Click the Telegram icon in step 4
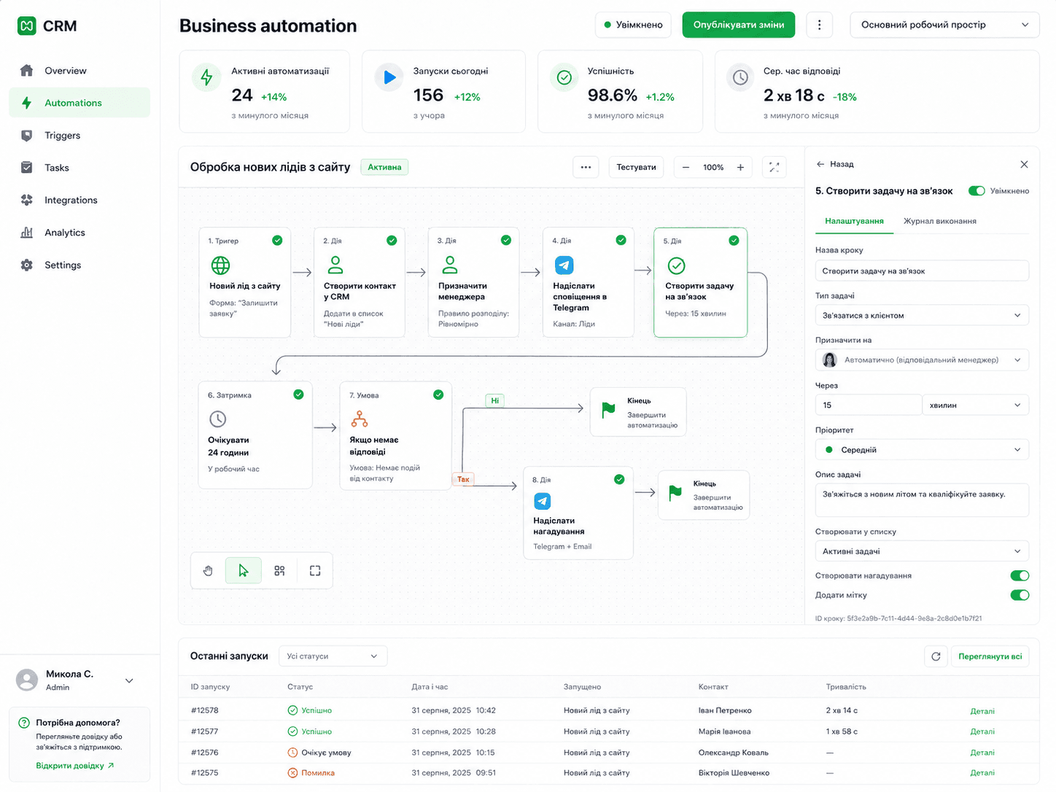 point(564,265)
